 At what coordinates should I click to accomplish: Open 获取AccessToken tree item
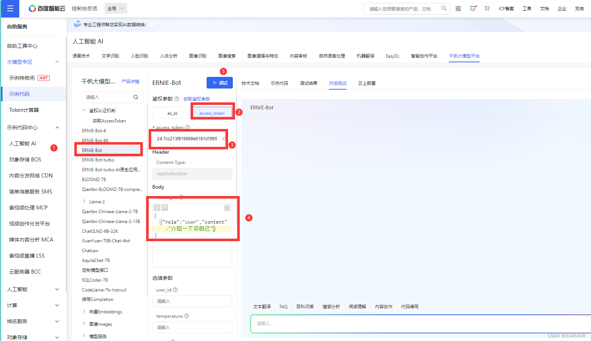(x=109, y=121)
